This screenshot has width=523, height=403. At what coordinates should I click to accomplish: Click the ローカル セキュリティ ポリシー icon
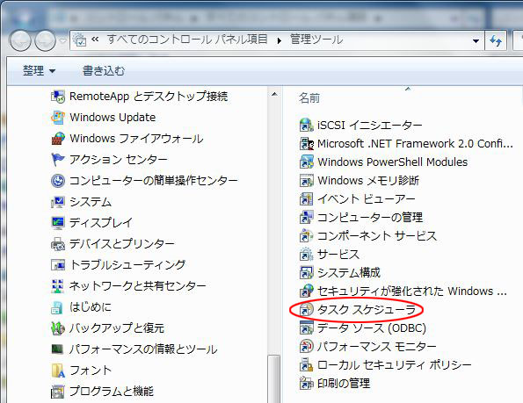coord(306,364)
